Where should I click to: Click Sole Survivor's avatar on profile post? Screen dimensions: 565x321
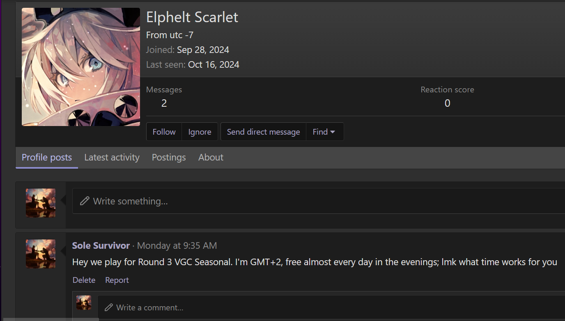pos(41,254)
